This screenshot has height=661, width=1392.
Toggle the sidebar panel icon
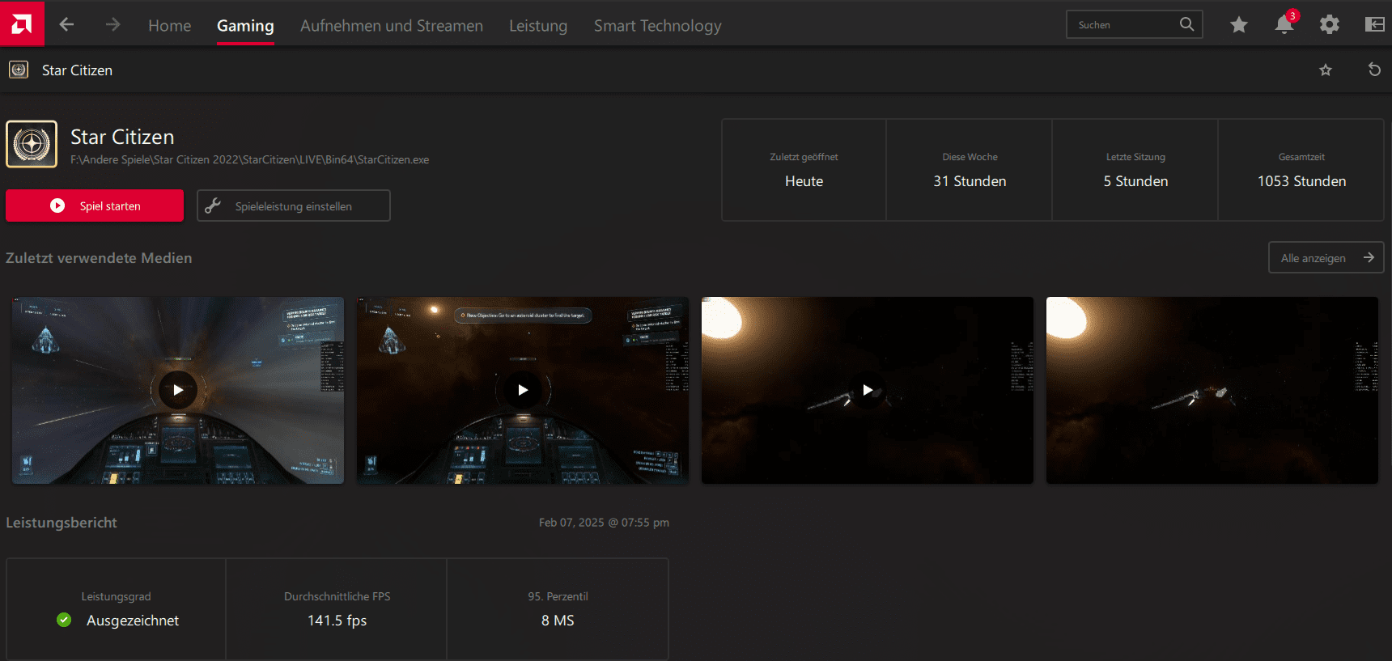1374,24
